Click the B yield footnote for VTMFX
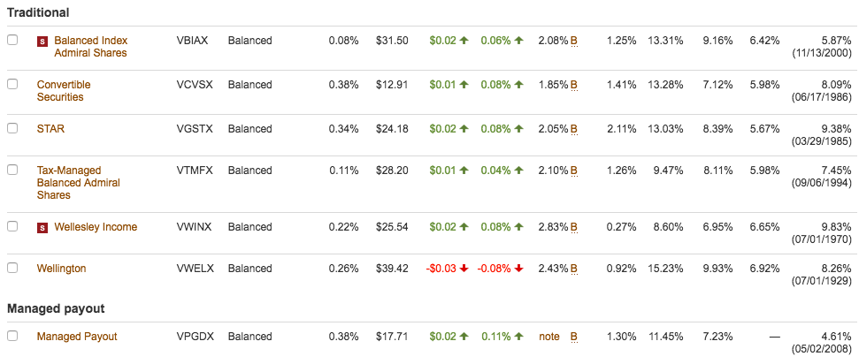859x364 pixels. coord(573,171)
